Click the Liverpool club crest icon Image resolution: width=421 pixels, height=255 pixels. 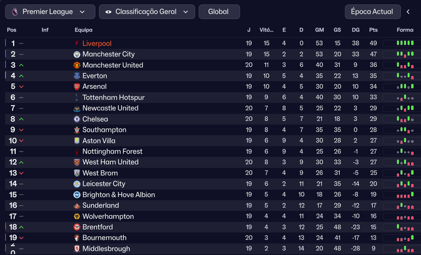(77, 44)
